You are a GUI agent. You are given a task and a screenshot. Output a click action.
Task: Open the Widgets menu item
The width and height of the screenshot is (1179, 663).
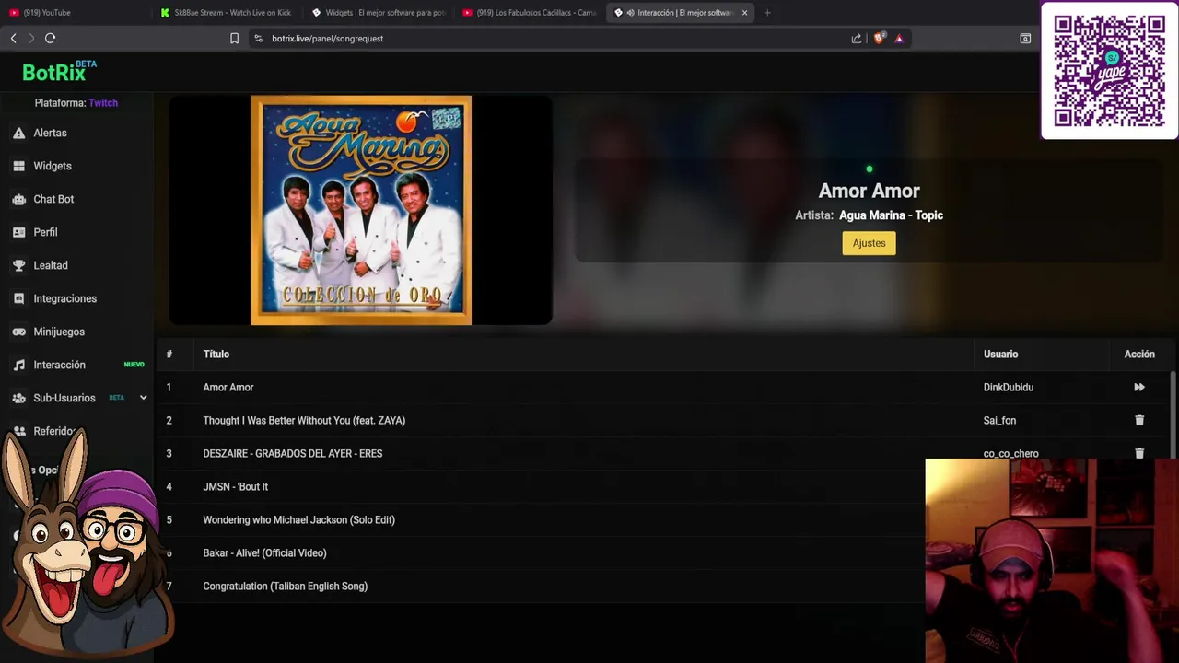pos(53,166)
